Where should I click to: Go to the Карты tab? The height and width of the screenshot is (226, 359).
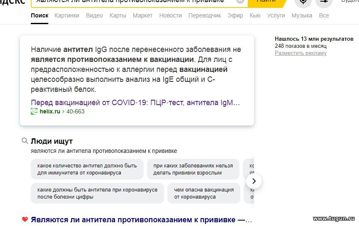coord(118,15)
